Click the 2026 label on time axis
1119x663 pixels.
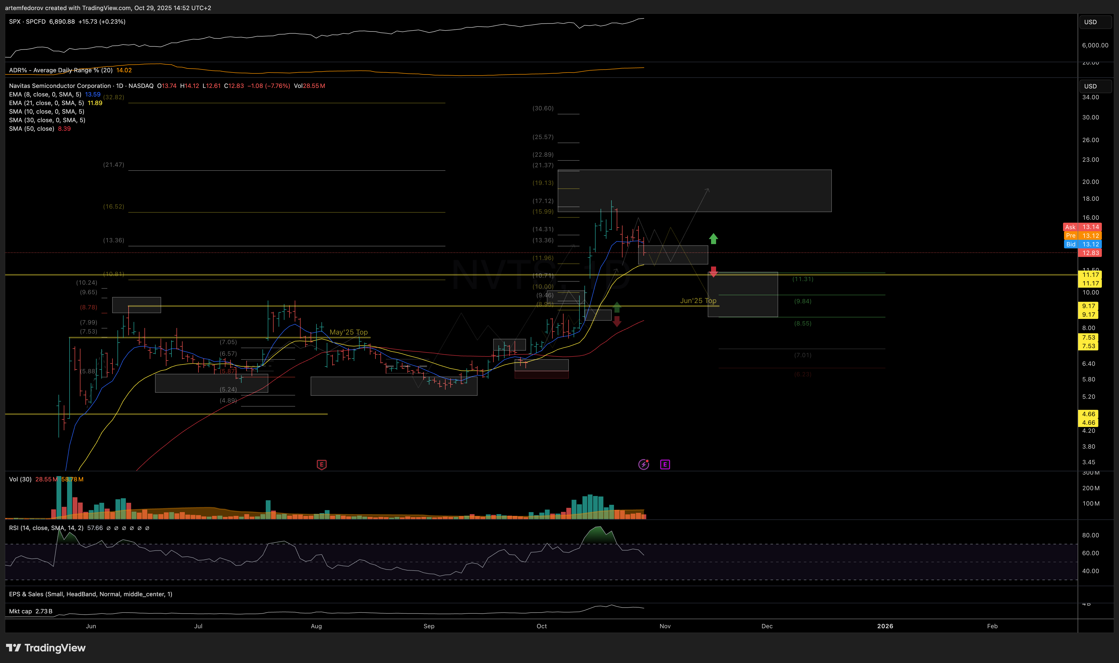[885, 626]
